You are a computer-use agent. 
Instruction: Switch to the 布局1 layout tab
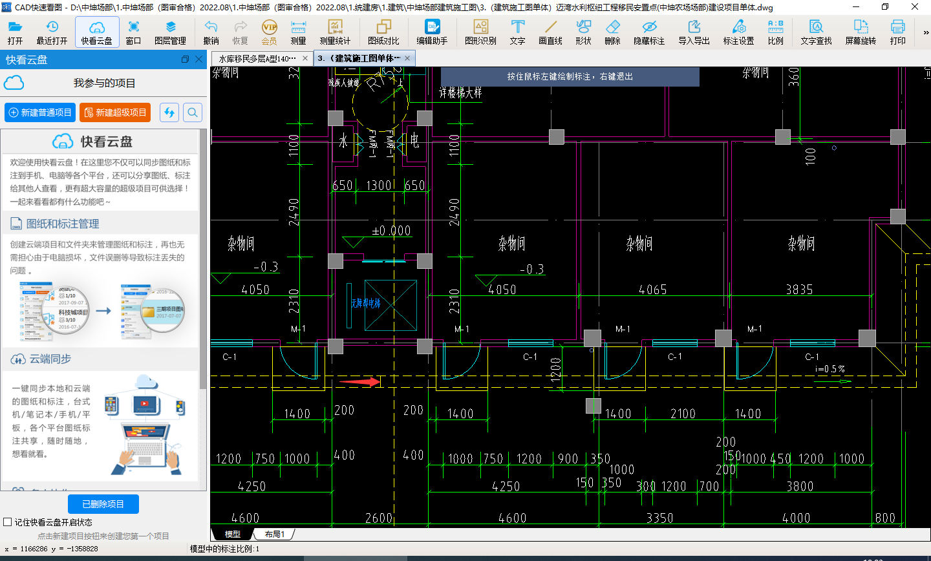pyautogui.click(x=274, y=534)
